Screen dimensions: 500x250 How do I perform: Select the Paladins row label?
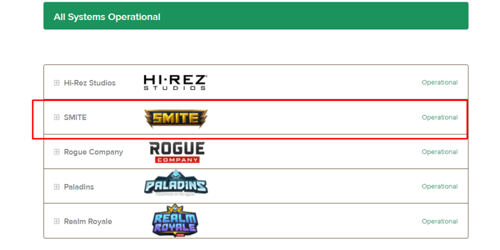click(x=79, y=187)
